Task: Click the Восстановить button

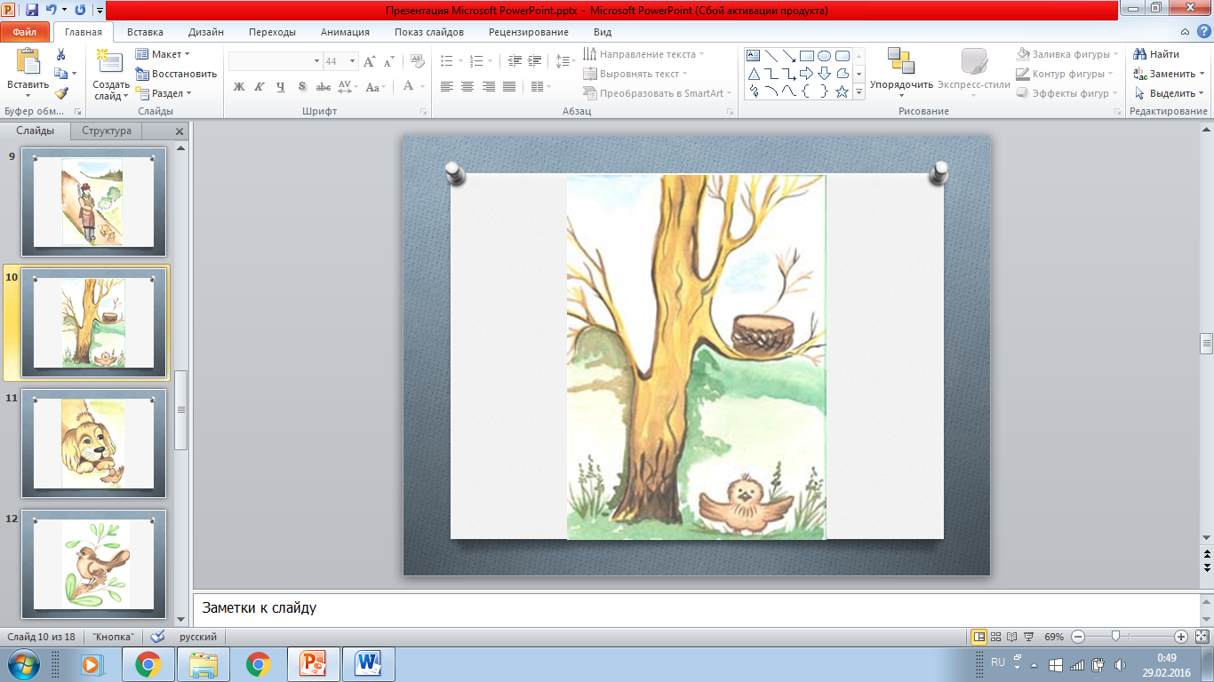Action: [176, 74]
